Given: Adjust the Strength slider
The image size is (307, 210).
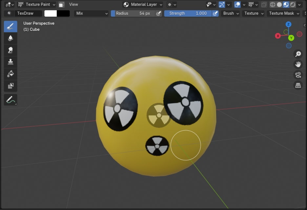Looking at the screenshot, I should [188, 13].
